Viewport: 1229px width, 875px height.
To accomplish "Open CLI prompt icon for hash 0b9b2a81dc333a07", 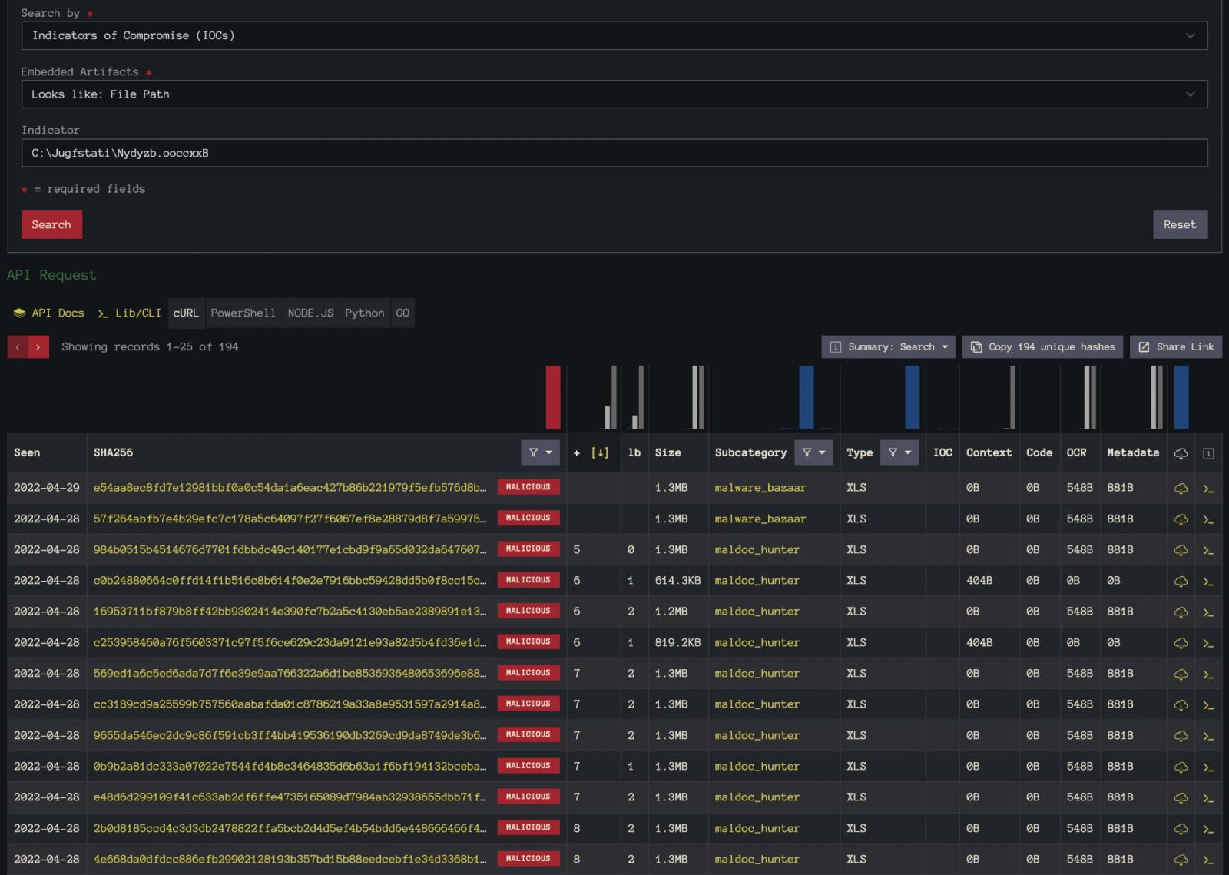I will (1208, 767).
